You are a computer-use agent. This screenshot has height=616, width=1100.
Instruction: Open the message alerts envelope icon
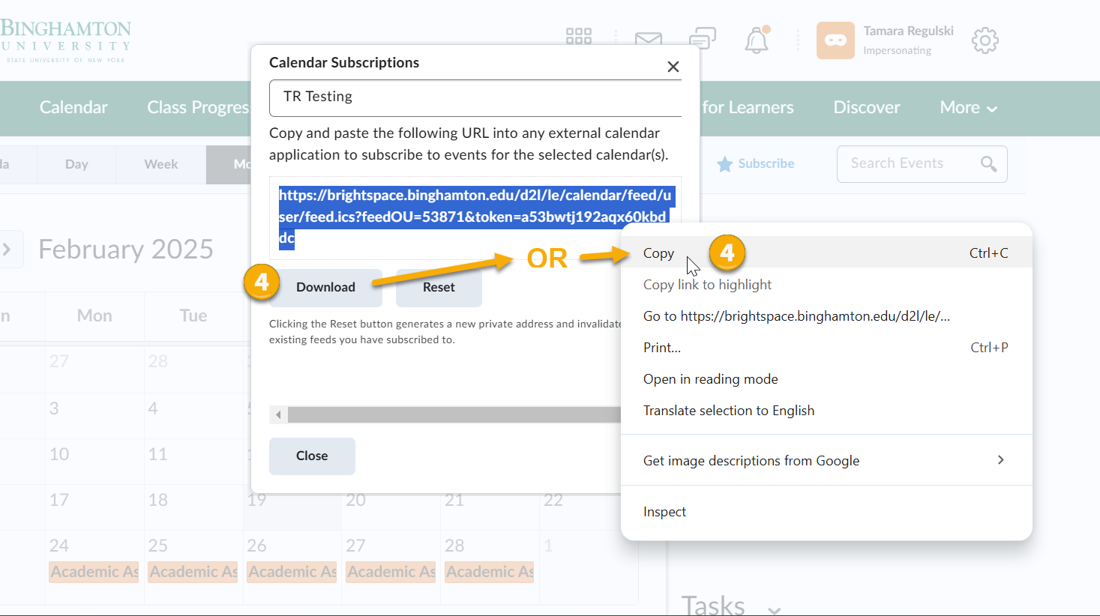pos(648,39)
